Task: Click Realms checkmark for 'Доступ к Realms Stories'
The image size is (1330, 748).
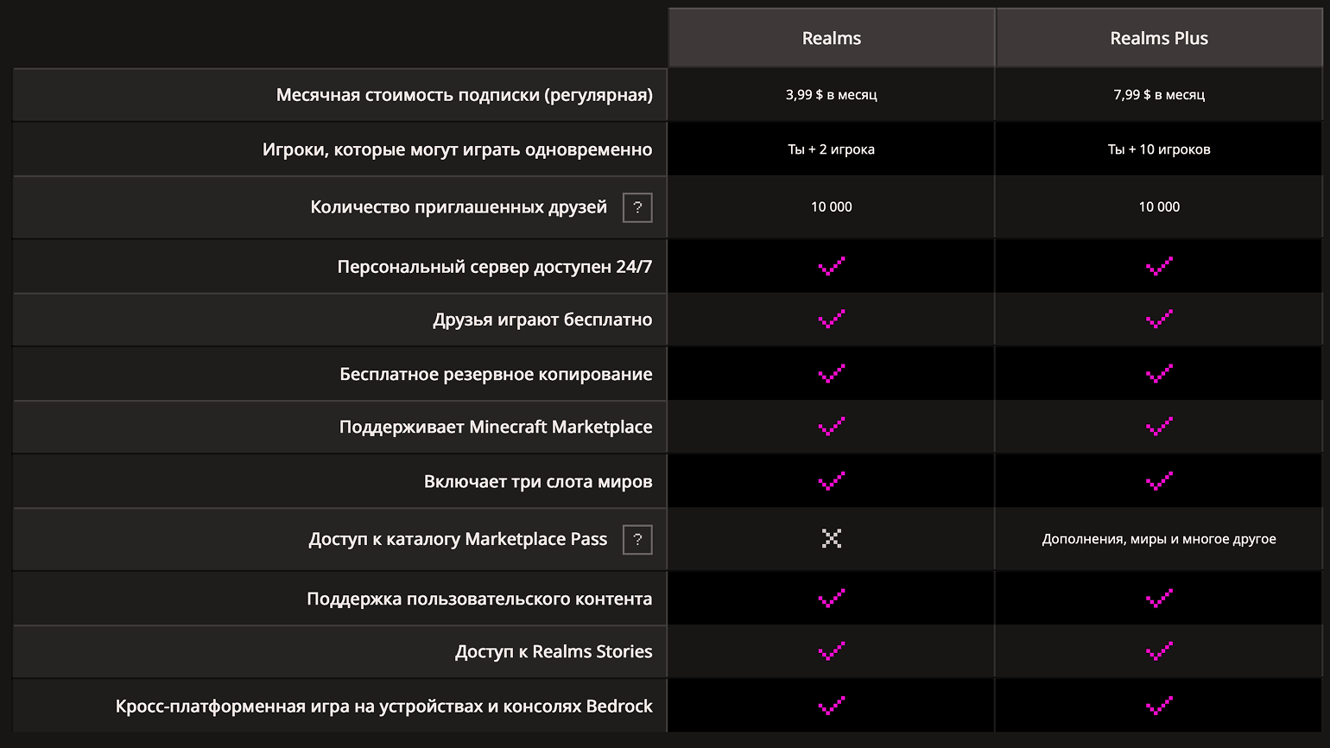Action: (831, 651)
